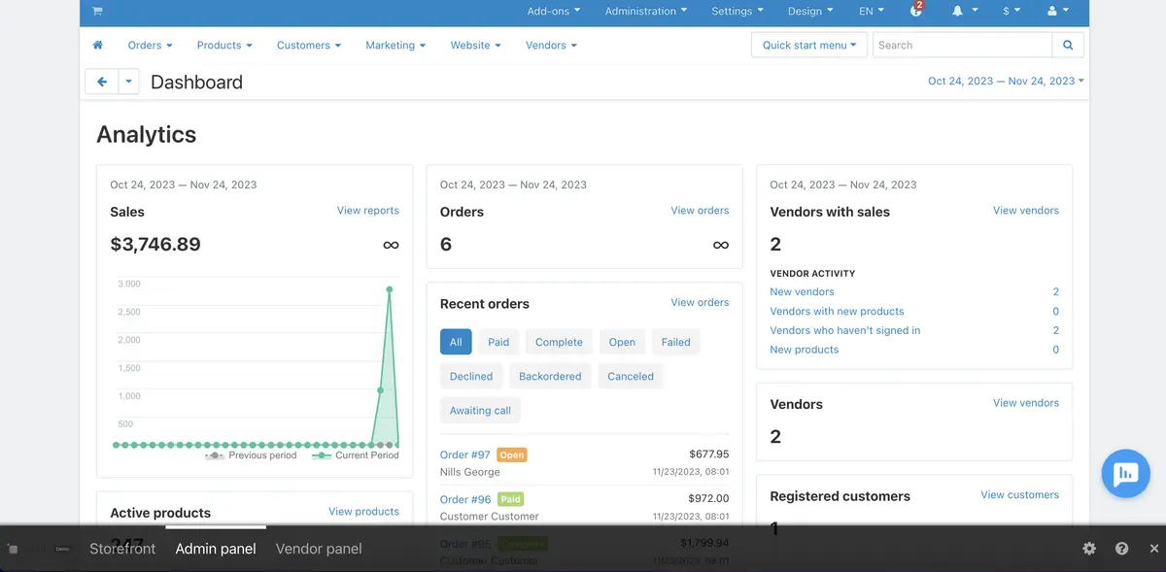Open Order #97 link
The width and height of the screenshot is (1166, 572).
(x=464, y=454)
